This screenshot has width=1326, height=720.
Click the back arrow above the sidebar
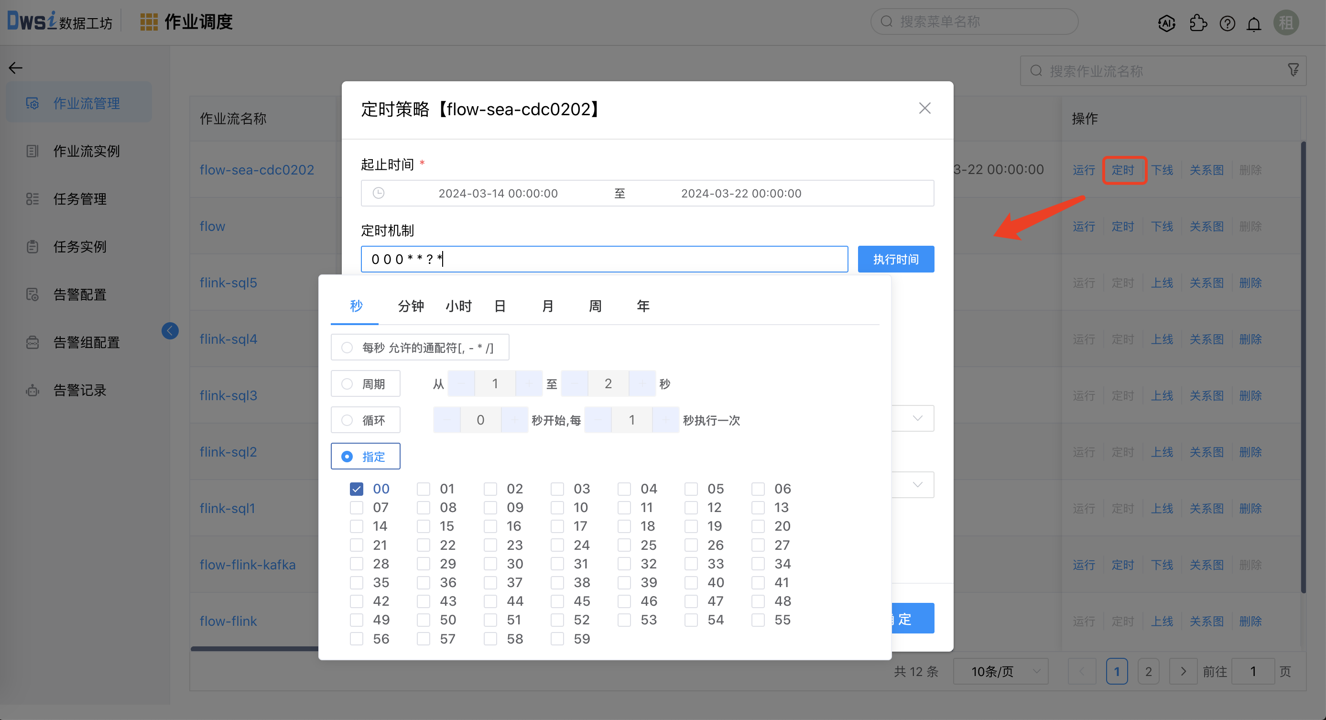pos(15,67)
